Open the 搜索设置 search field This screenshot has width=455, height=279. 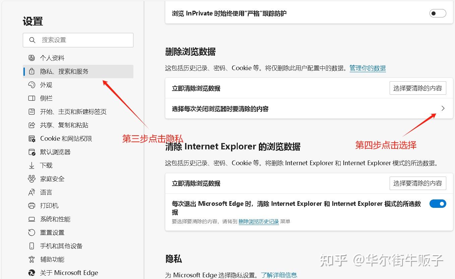pyautogui.click(x=78, y=40)
